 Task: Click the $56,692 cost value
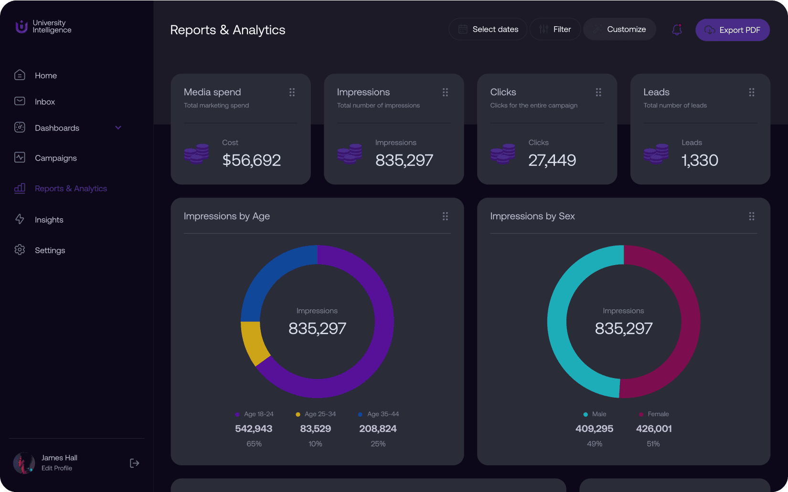point(252,160)
